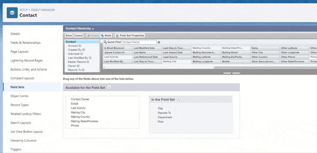This screenshot has height=153, width=317.
Task: Go to Page Layouts in the sidebar
Action: pyautogui.click(x=19, y=52)
